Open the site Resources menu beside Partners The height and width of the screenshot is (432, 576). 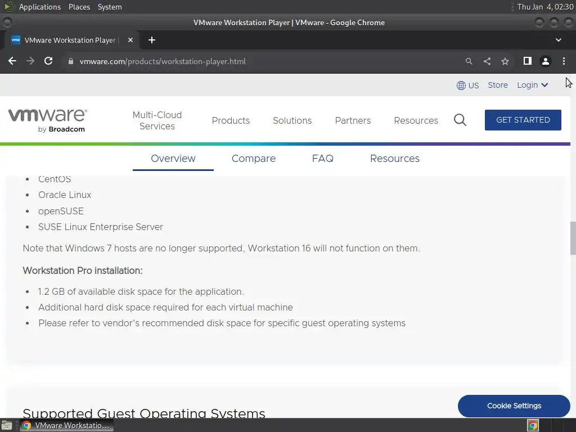pyautogui.click(x=416, y=120)
